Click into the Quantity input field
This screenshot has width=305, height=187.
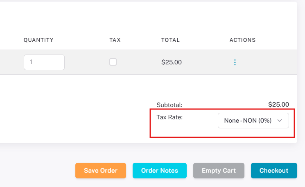pos(44,62)
